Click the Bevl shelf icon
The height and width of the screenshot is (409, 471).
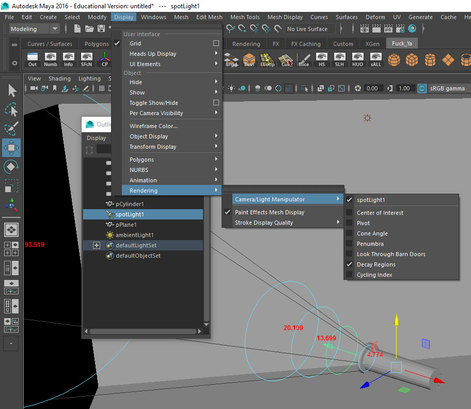(x=249, y=59)
